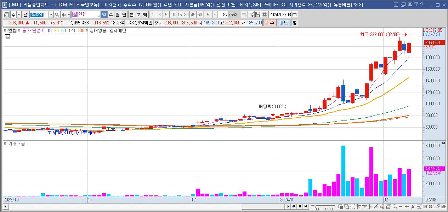Click the grid icon below 엔켐 label

point(7,36)
